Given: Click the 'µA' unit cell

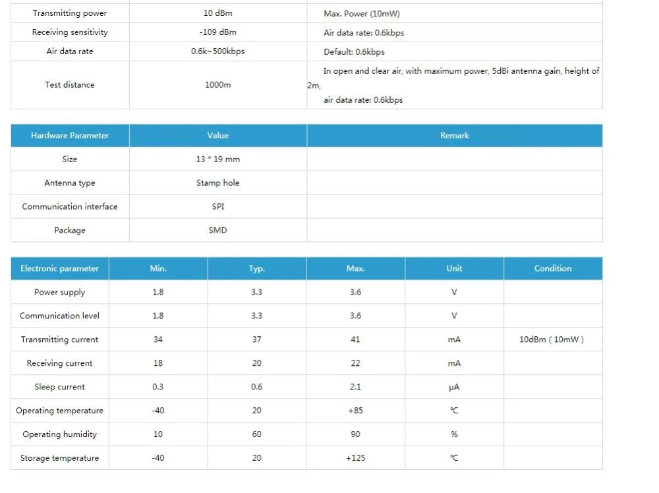Looking at the screenshot, I should (454, 387).
